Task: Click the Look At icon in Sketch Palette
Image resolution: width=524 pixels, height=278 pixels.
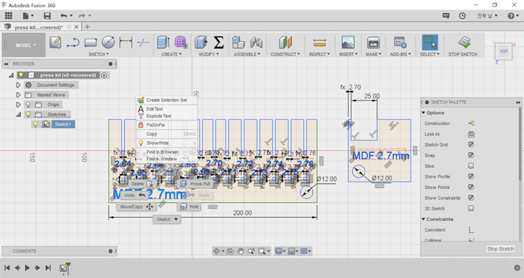Action: [x=471, y=133]
